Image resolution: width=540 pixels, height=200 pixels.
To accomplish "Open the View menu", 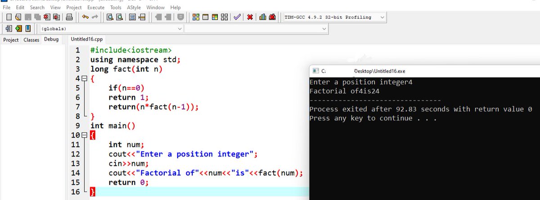I will pos(55,7).
